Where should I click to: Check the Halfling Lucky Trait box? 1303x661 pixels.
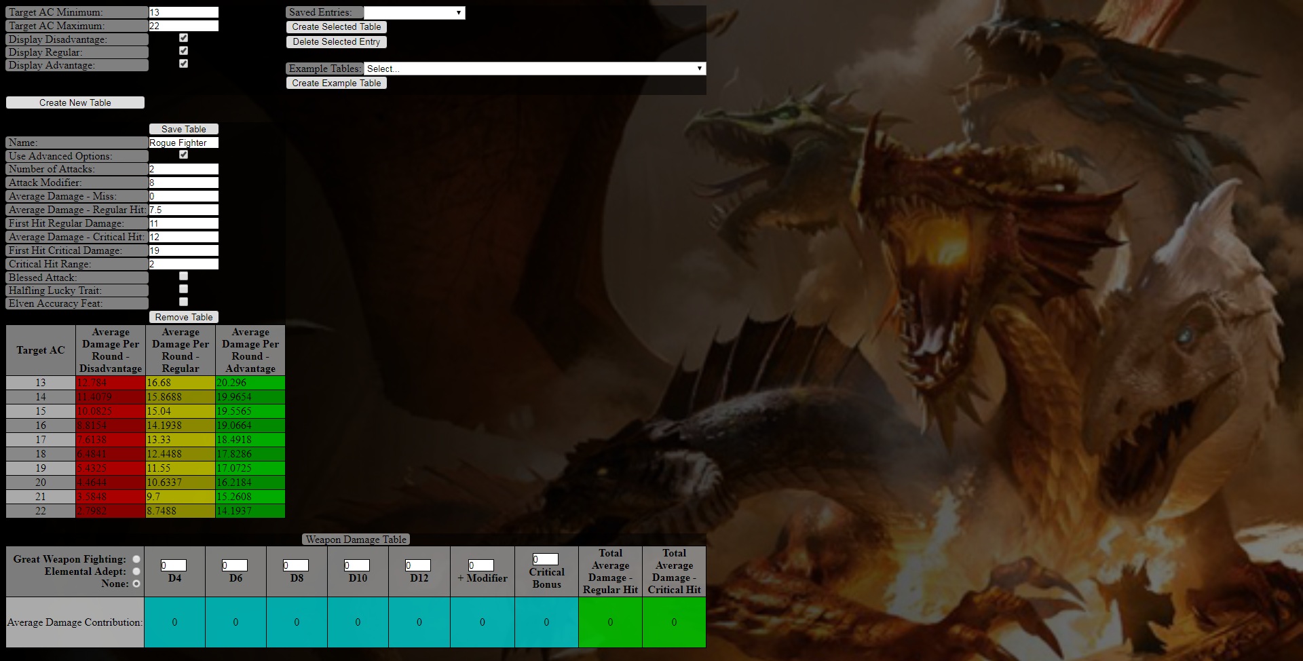click(183, 289)
